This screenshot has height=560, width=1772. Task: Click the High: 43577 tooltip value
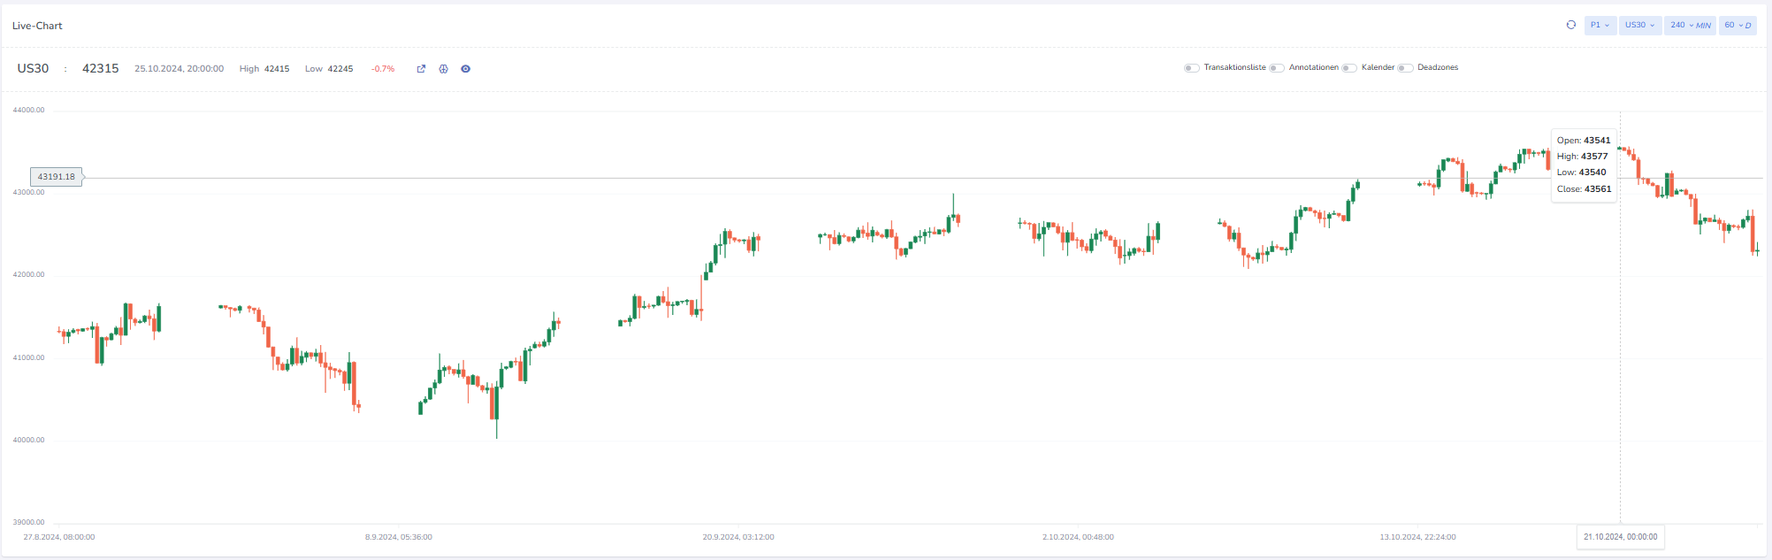[x=1583, y=157]
